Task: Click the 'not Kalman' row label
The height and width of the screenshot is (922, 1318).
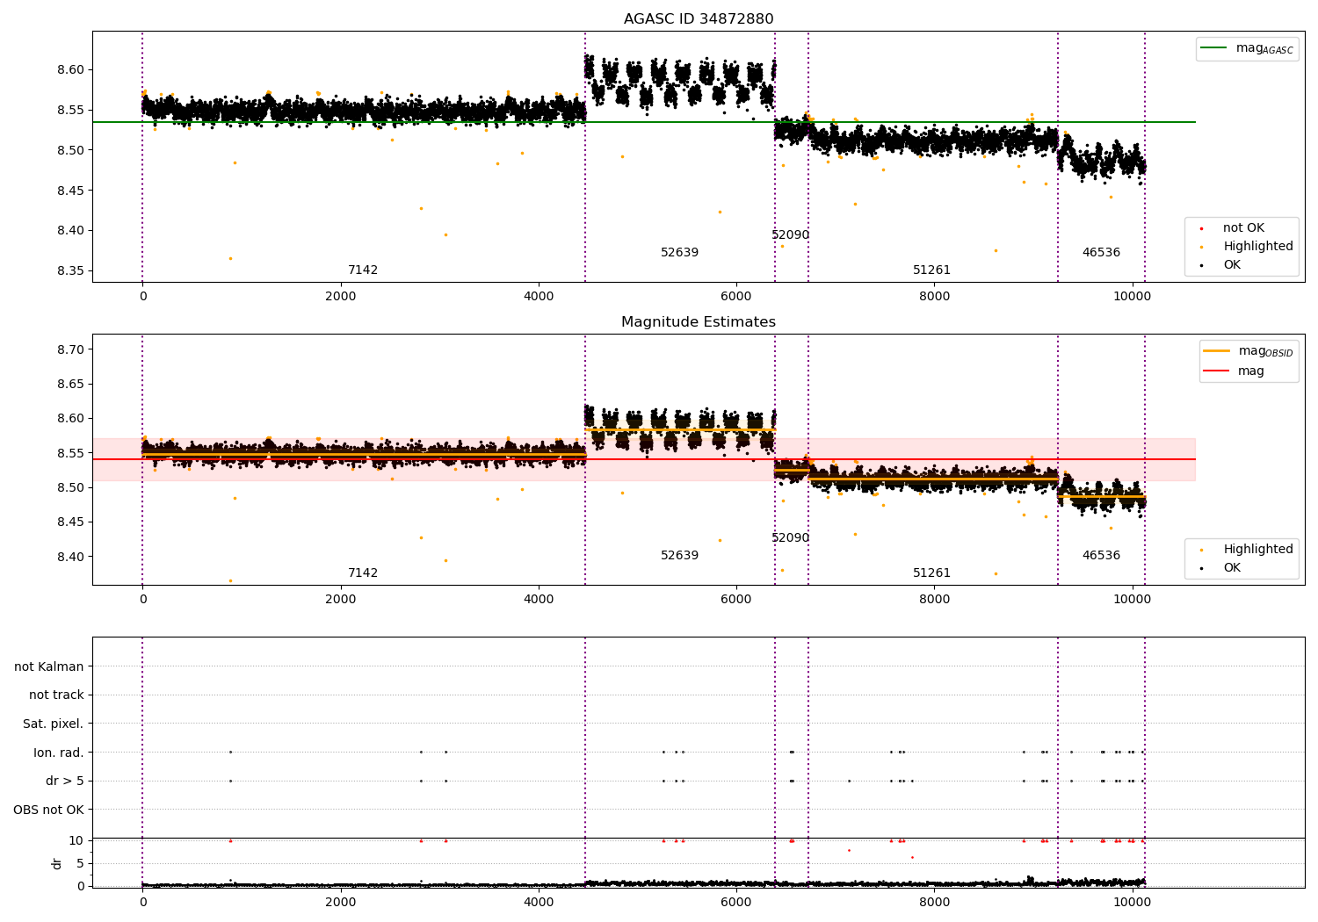Action: click(x=49, y=666)
